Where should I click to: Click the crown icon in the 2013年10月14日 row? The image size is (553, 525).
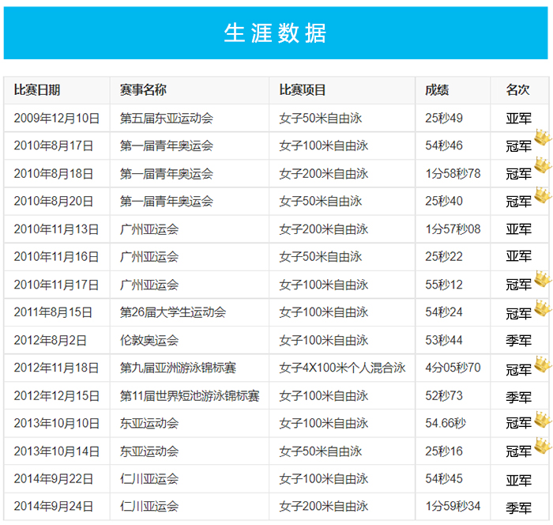coord(542,445)
